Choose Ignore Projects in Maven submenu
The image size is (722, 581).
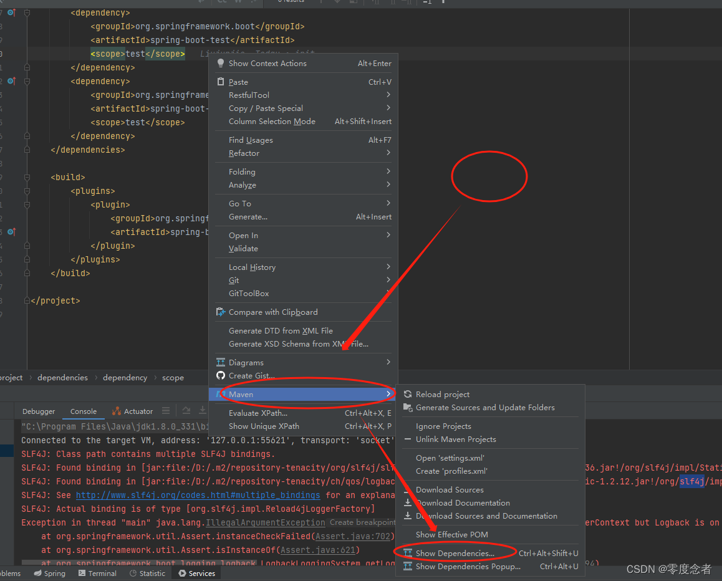coord(491,426)
